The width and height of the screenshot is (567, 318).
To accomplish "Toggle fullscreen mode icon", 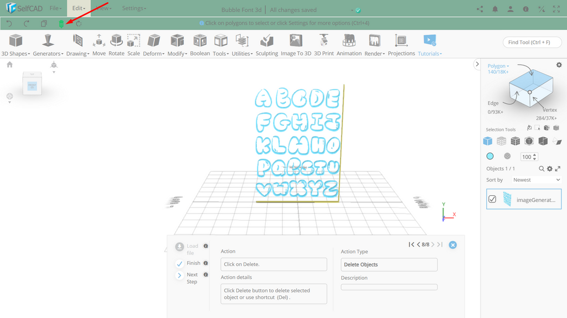I will click(556, 9).
